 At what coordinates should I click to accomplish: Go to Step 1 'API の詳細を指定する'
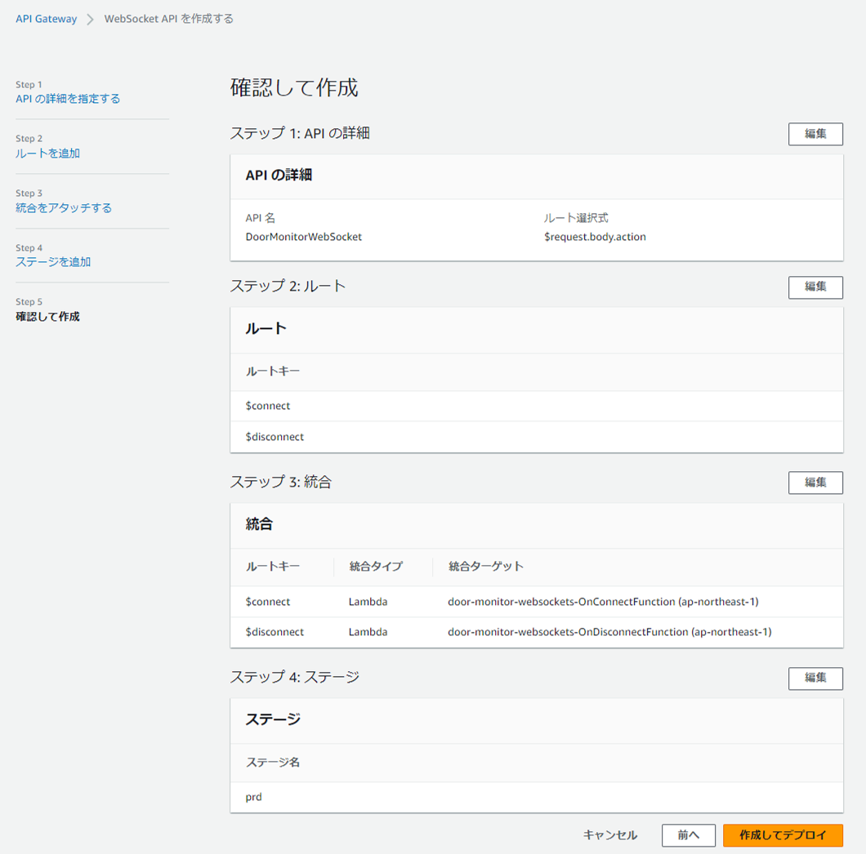(68, 99)
